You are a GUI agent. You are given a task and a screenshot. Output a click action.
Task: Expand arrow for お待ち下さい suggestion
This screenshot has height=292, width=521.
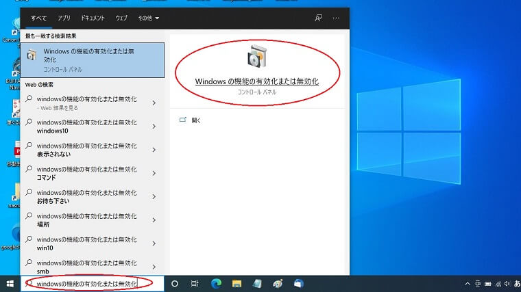click(x=154, y=197)
